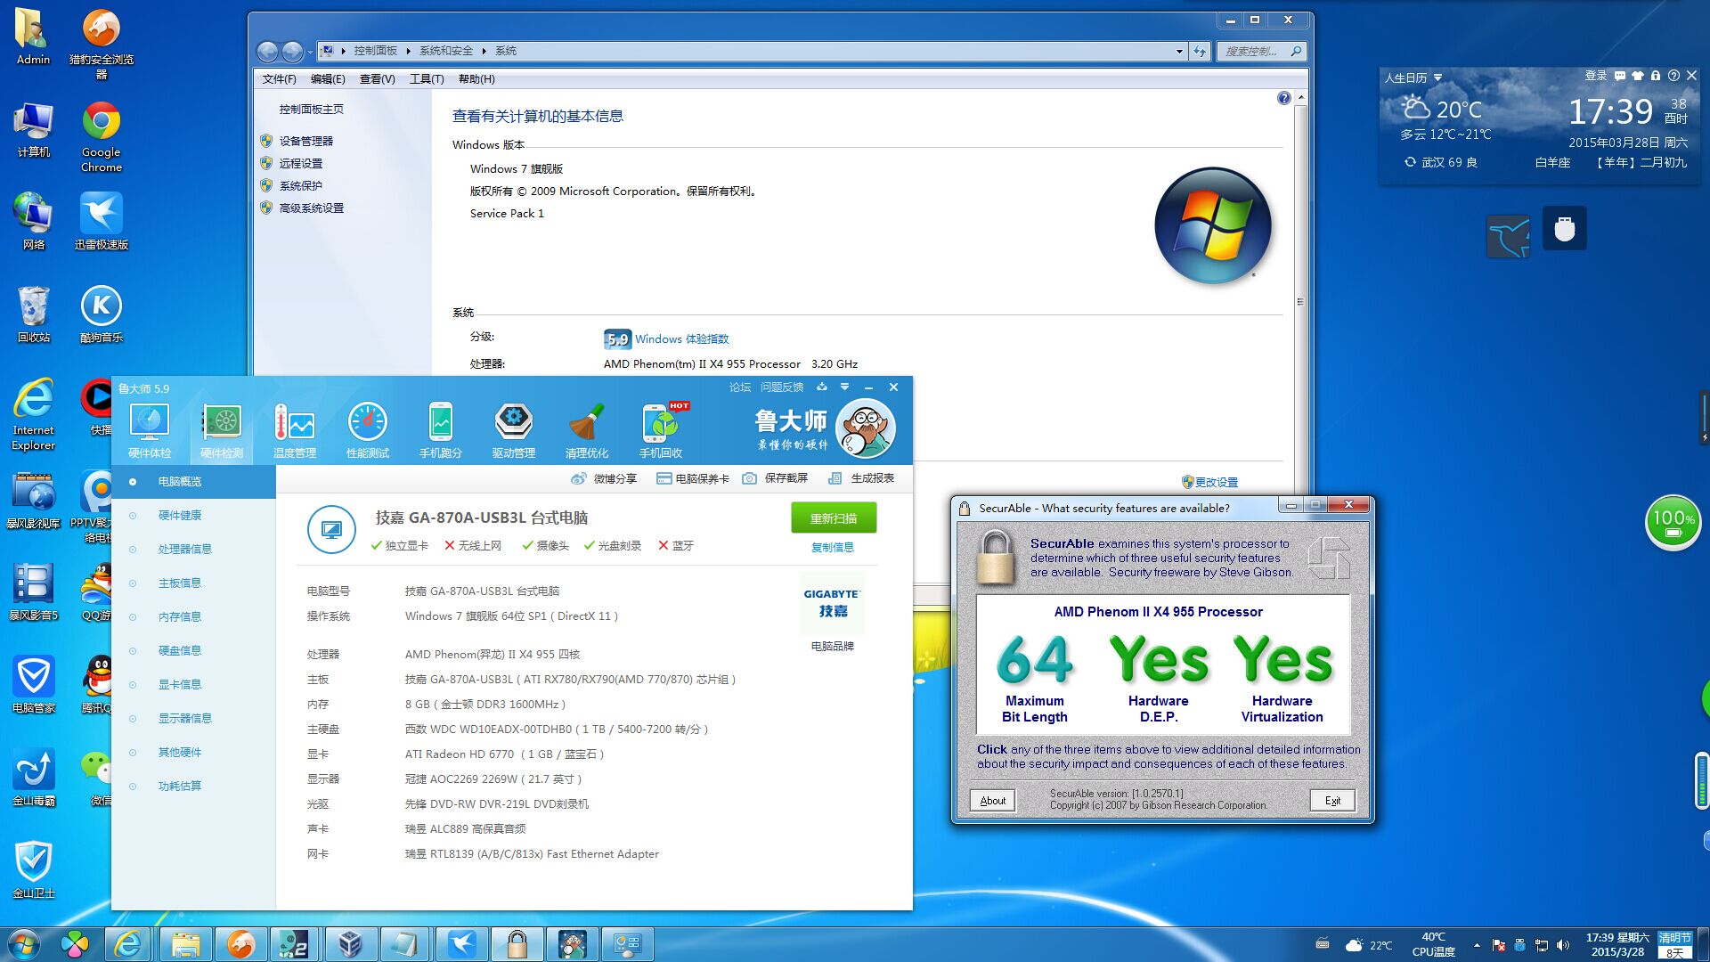The height and width of the screenshot is (962, 1710).
Task: Open 帮助(H) menu
Action: click(476, 79)
